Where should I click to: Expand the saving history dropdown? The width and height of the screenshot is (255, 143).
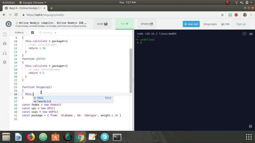[55, 33]
